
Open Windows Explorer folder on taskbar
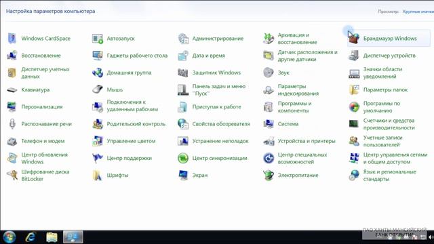pos(52,237)
